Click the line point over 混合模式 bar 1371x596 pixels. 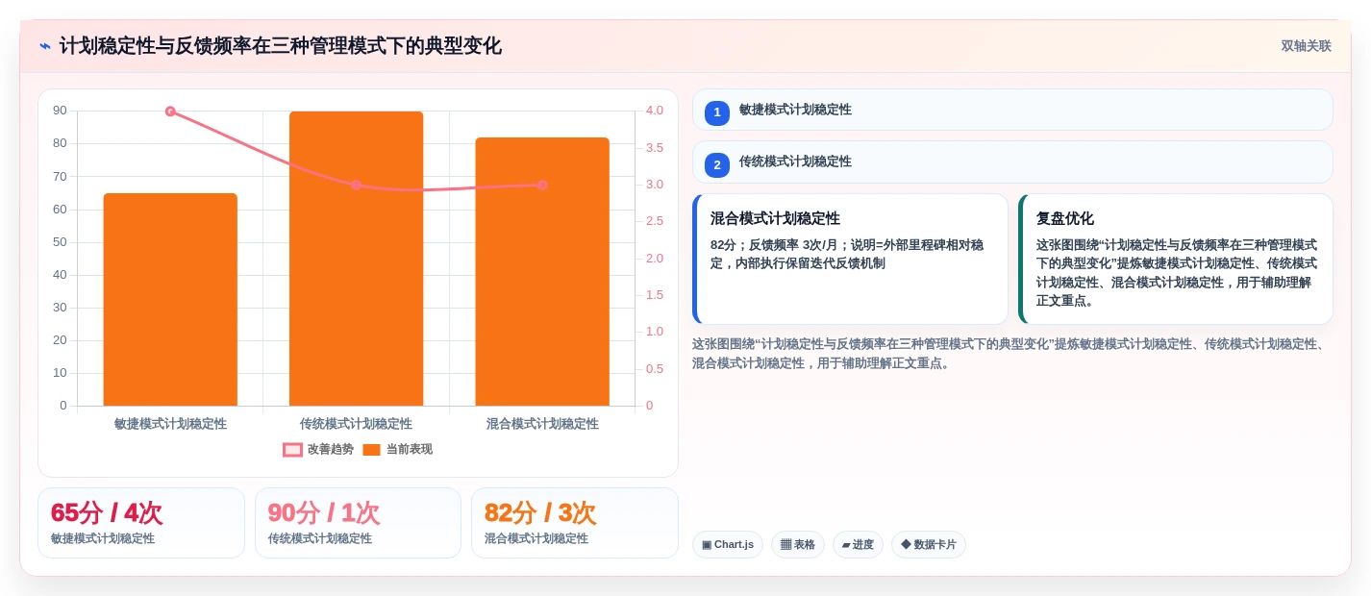click(x=542, y=185)
